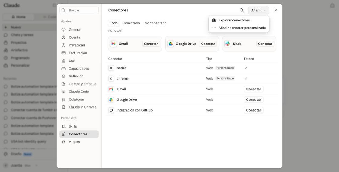Select Explorar conectores menu entry
This screenshot has height=172, width=339.
pyautogui.click(x=239, y=20)
